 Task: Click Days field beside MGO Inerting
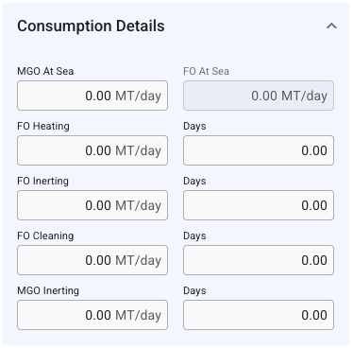(x=259, y=315)
